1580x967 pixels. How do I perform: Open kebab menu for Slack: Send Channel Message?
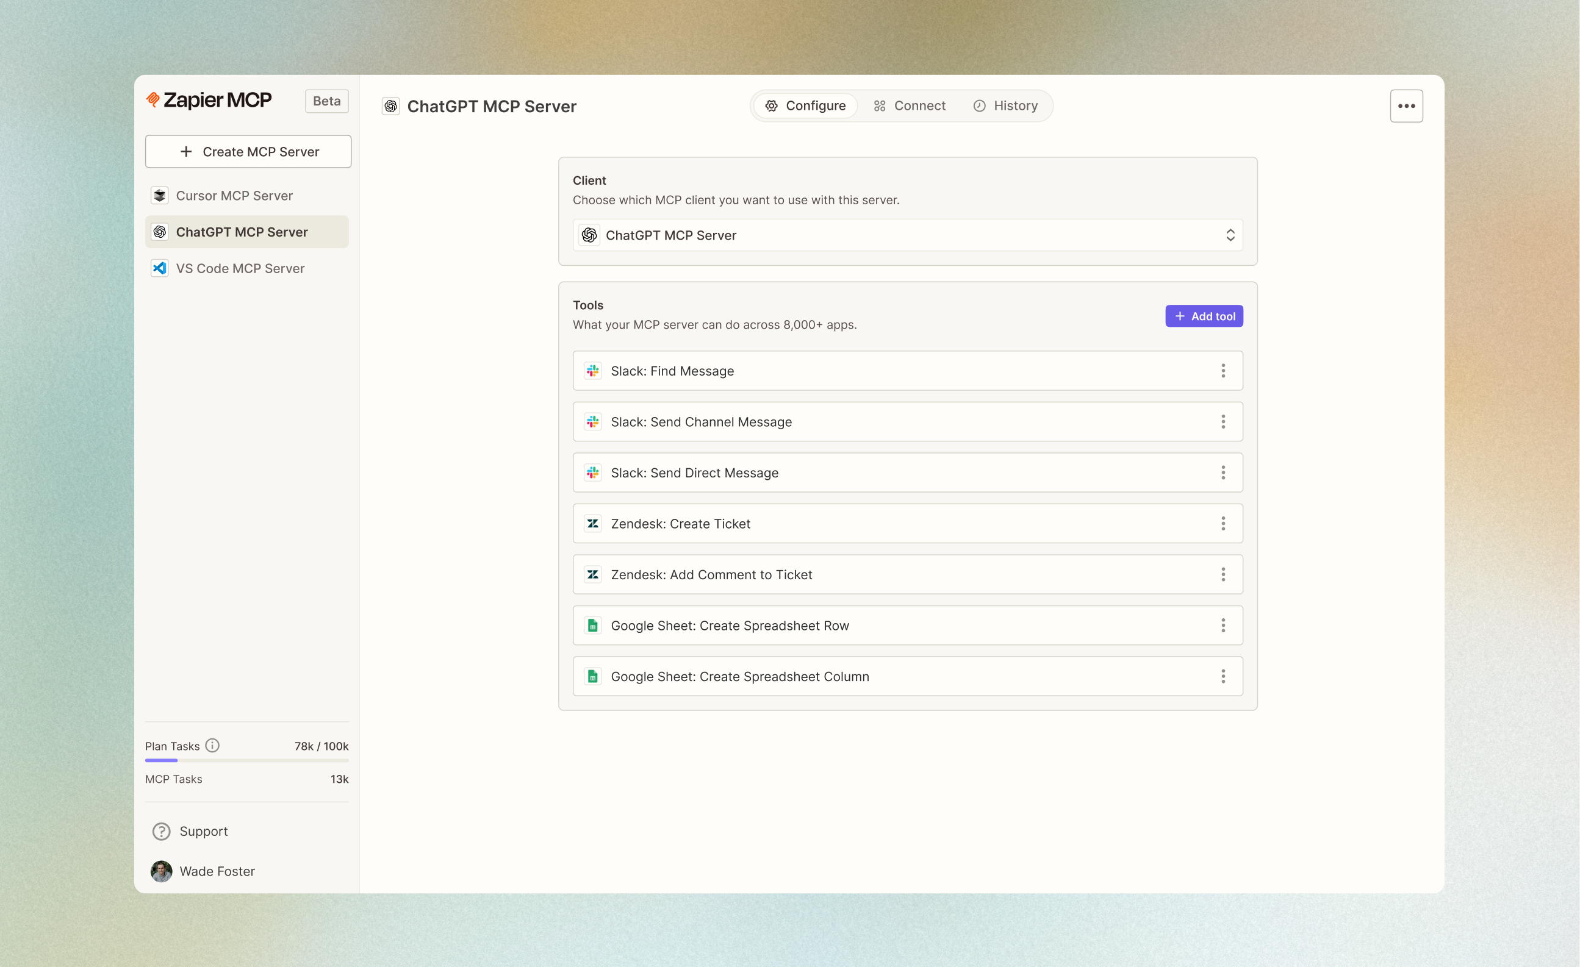[1223, 422]
